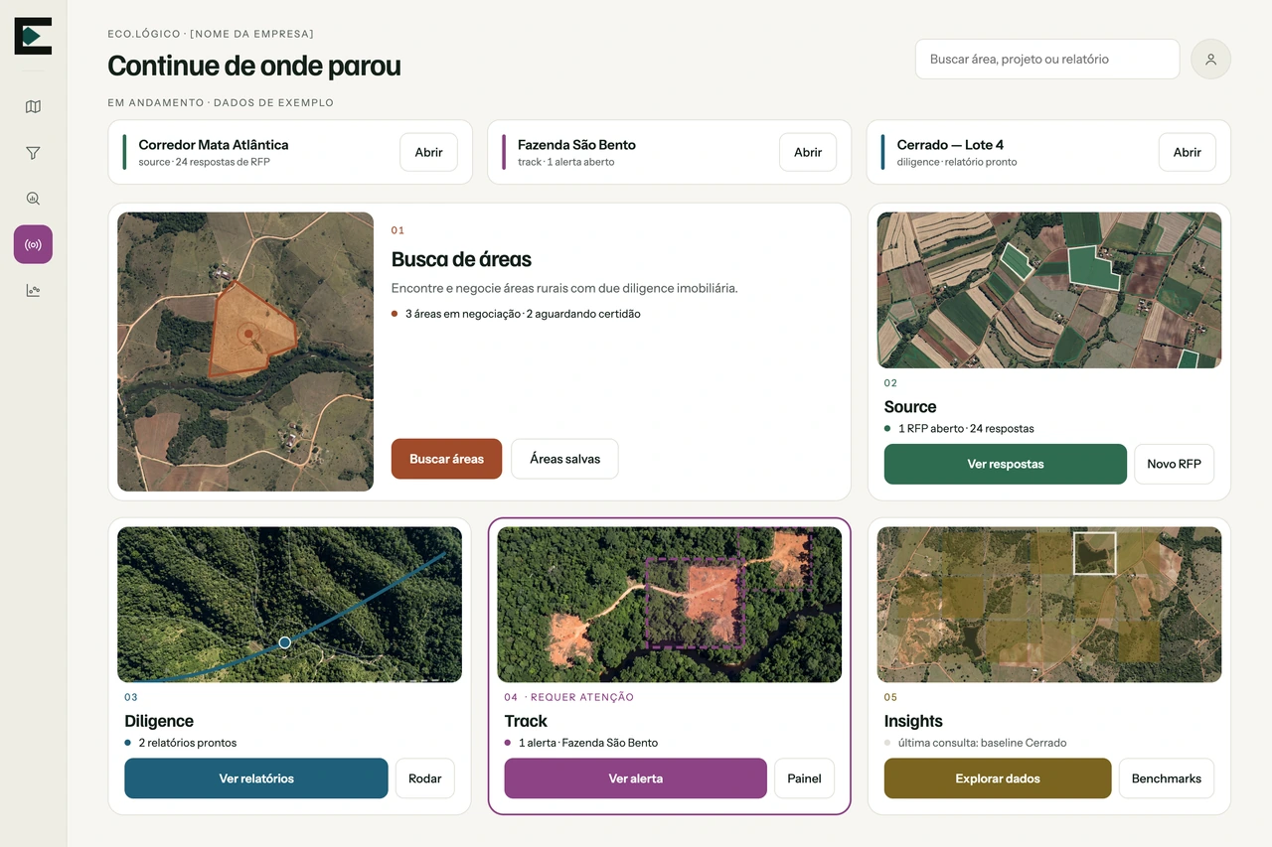Click '1 alerta · Fazenda São Bento' text

pos(588,743)
